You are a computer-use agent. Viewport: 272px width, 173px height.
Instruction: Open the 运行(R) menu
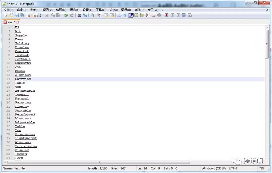coord(126,10)
